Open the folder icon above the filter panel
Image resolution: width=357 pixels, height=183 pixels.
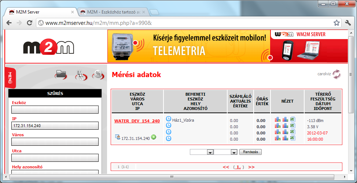click(x=61, y=75)
